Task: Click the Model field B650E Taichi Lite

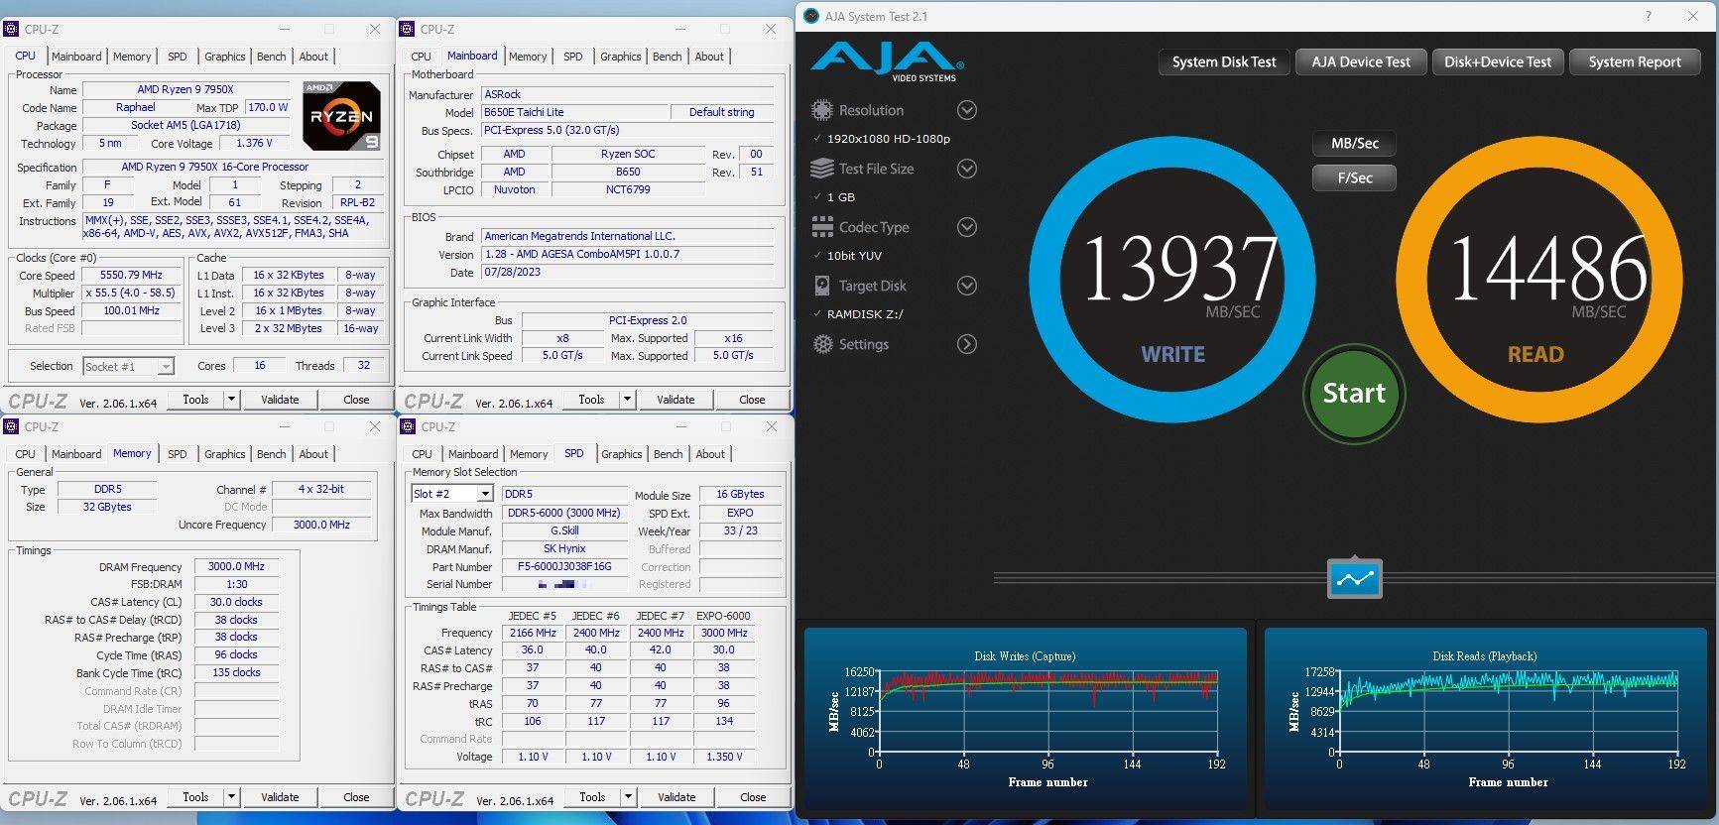Action: 575,112
